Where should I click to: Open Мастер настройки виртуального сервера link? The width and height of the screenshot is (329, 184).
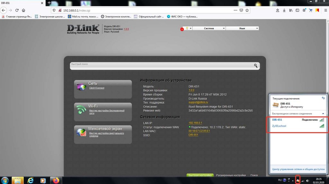[x=106, y=135]
